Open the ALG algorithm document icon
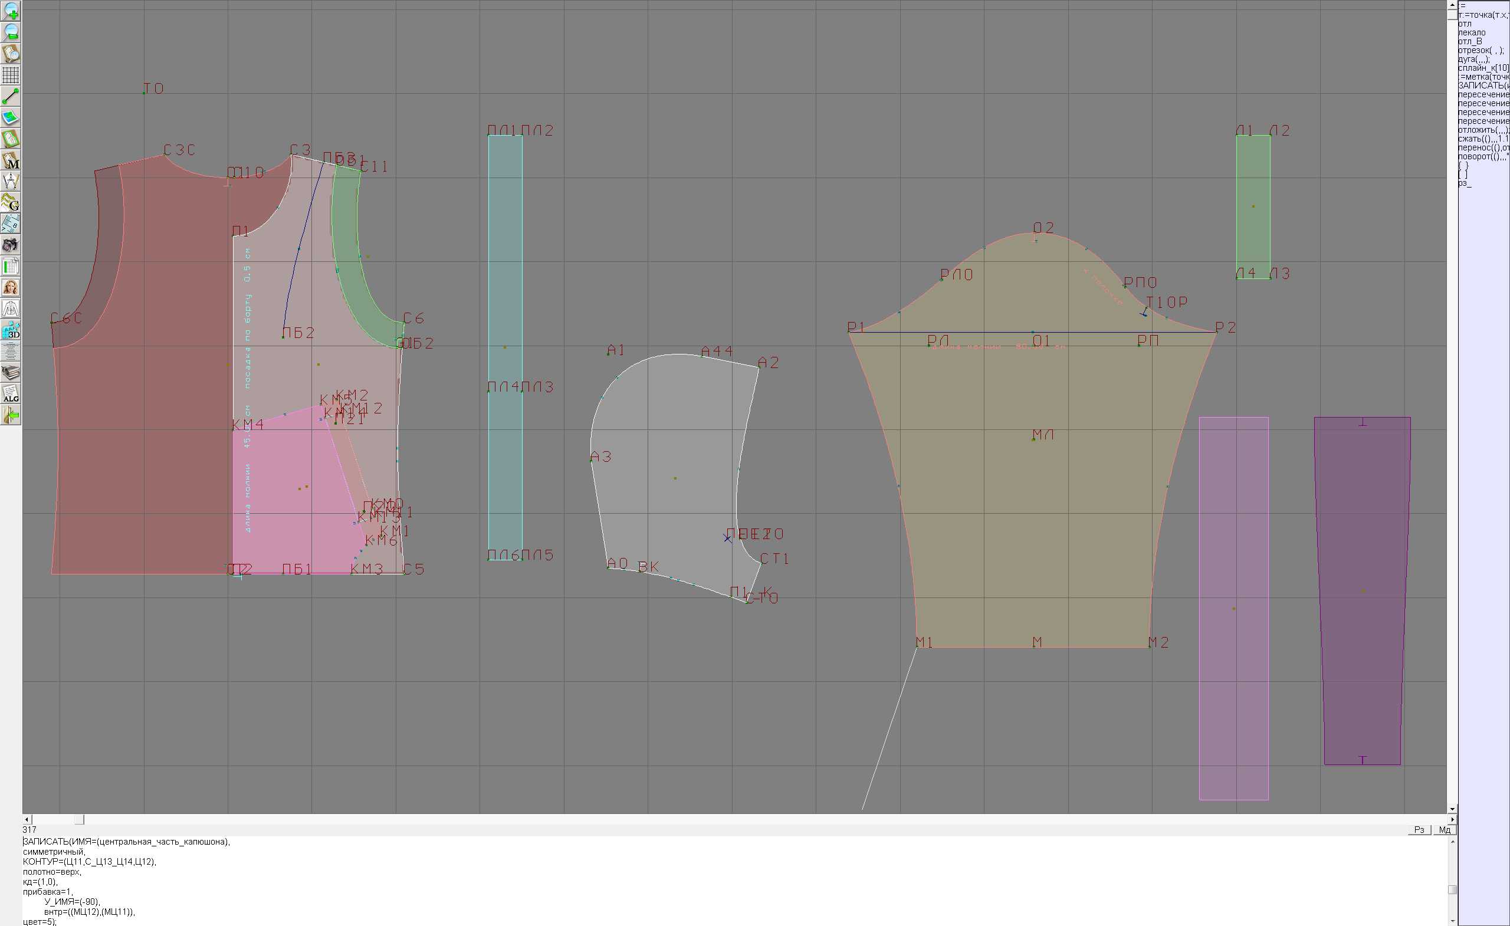 pyautogui.click(x=11, y=394)
